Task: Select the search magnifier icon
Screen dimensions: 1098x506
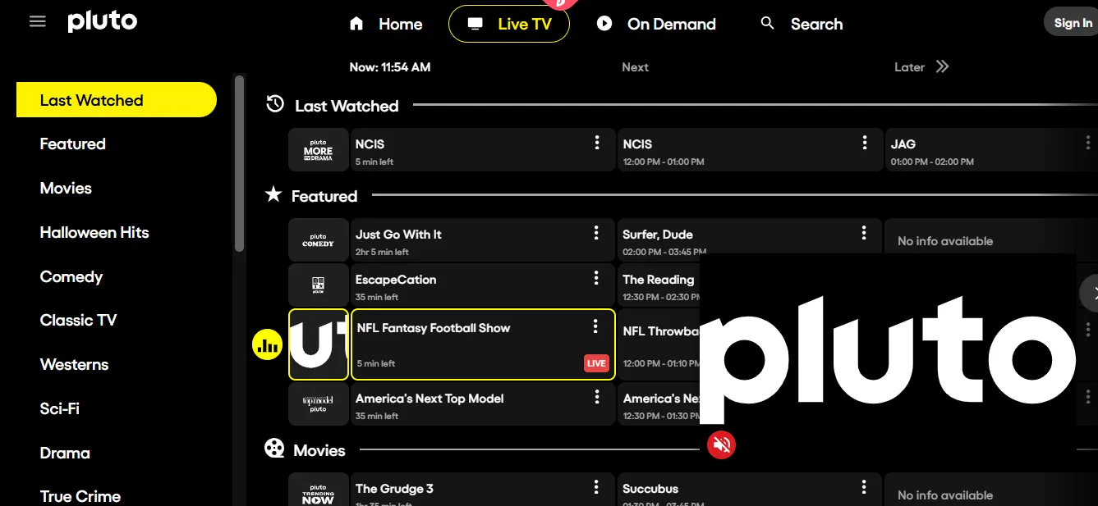Action: point(767,23)
